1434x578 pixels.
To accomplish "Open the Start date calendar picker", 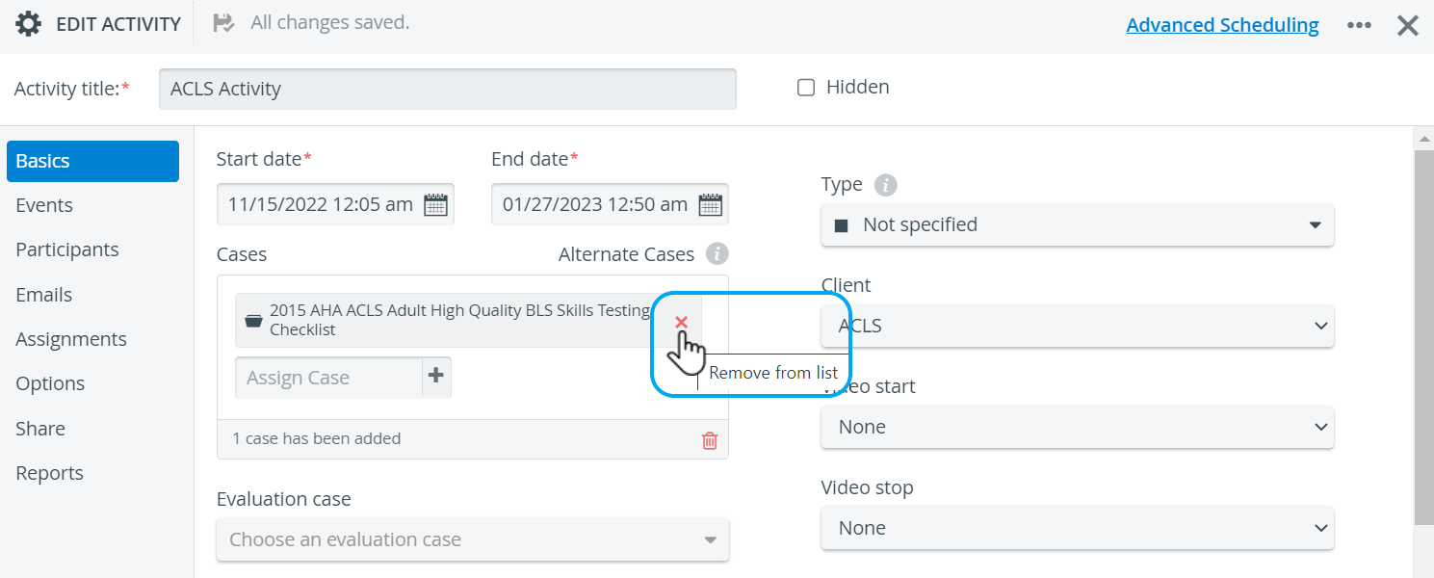I will coord(436,204).
